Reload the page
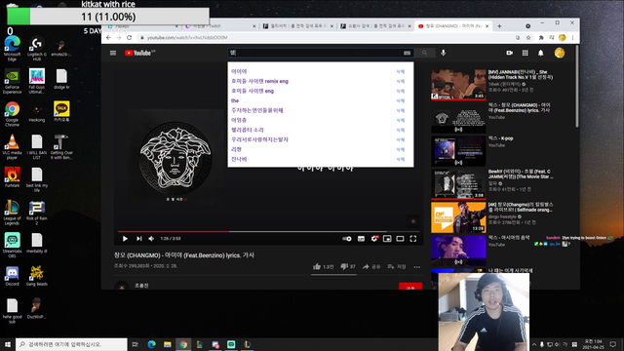The width and height of the screenshot is (624, 351). pos(130,37)
